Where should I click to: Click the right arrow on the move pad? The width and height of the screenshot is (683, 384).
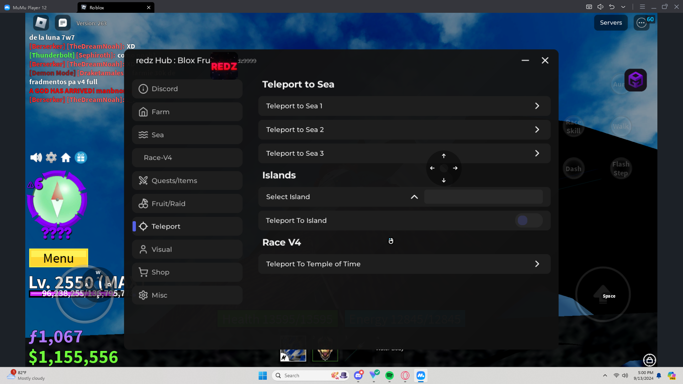(455, 168)
